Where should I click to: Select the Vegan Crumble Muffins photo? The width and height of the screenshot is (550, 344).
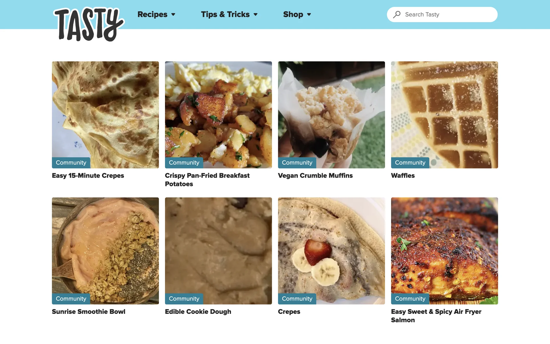coord(331,115)
